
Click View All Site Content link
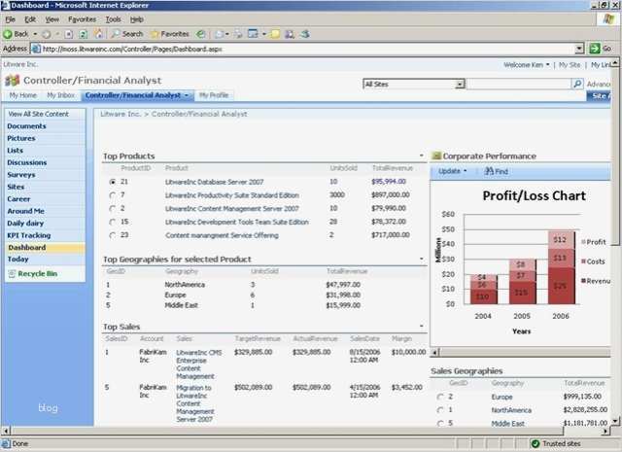tap(39, 114)
